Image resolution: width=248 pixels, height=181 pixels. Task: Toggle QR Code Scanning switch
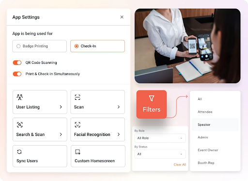click(17, 62)
